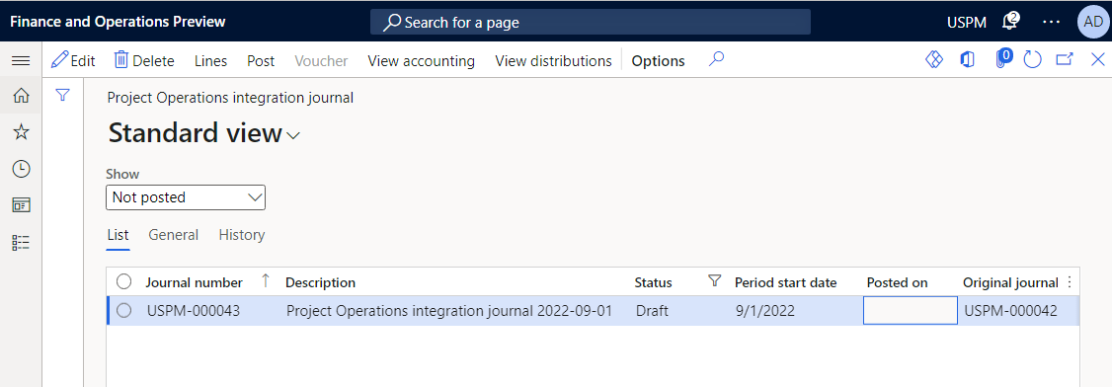Open Workspaces icon in sidebar
The width and height of the screenshot is (1112, 387).
pyautogui.click(x=21, y=205)
